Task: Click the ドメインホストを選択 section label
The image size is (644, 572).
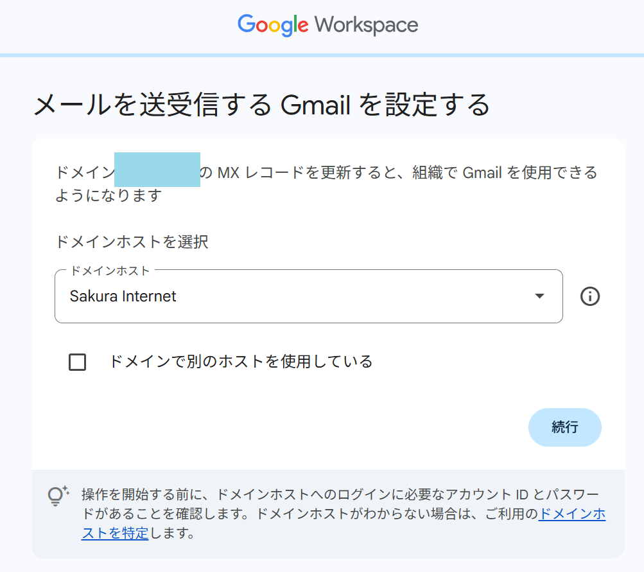Action: point(132,242)
